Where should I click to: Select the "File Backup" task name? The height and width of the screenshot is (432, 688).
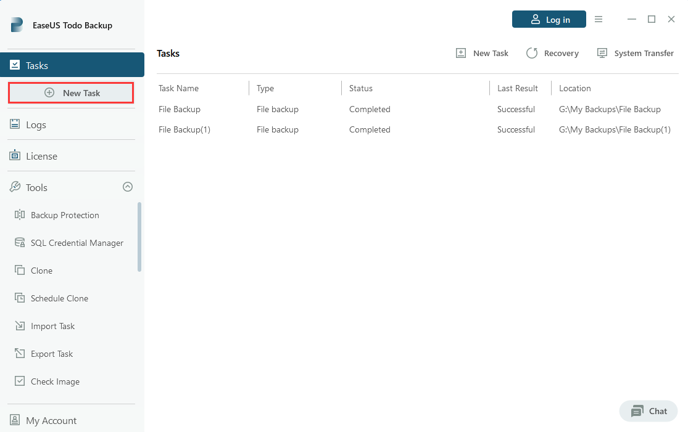coord(180,109)
